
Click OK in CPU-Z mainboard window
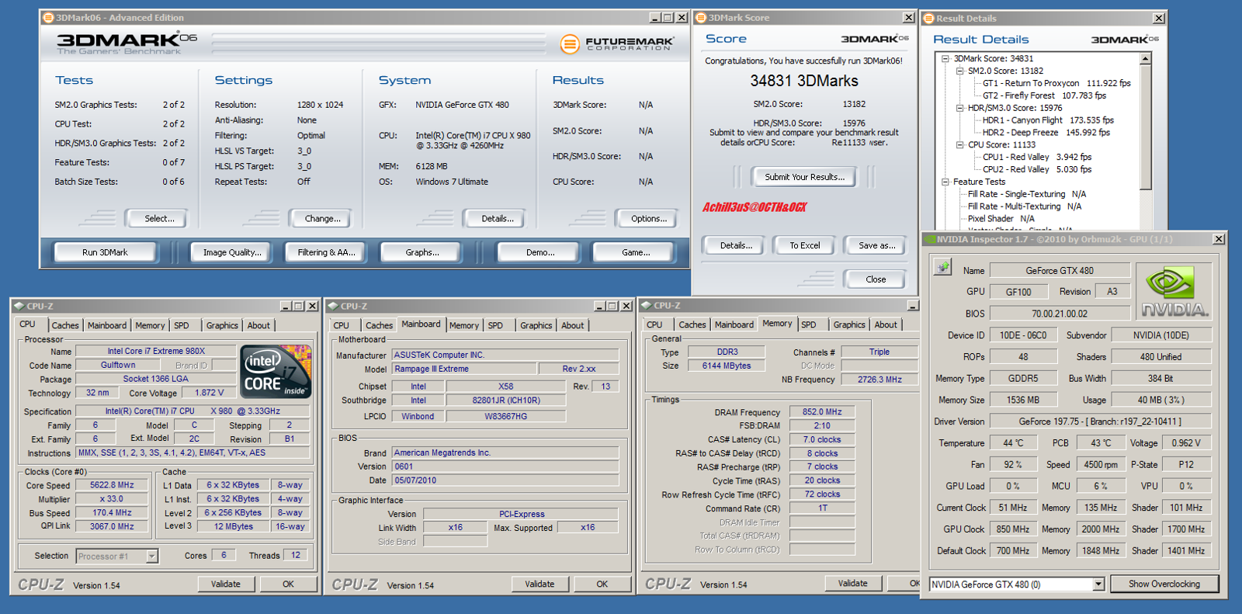602,584
